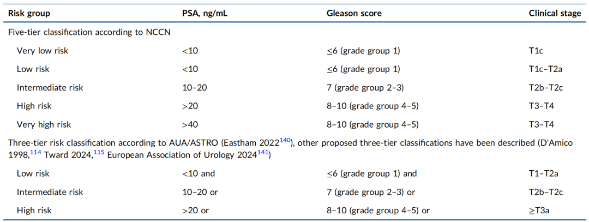Click the "T1–T2a" clinical stage cell
Image resolution: width=589 pixels, height=222 pixels.
(544, 173)
